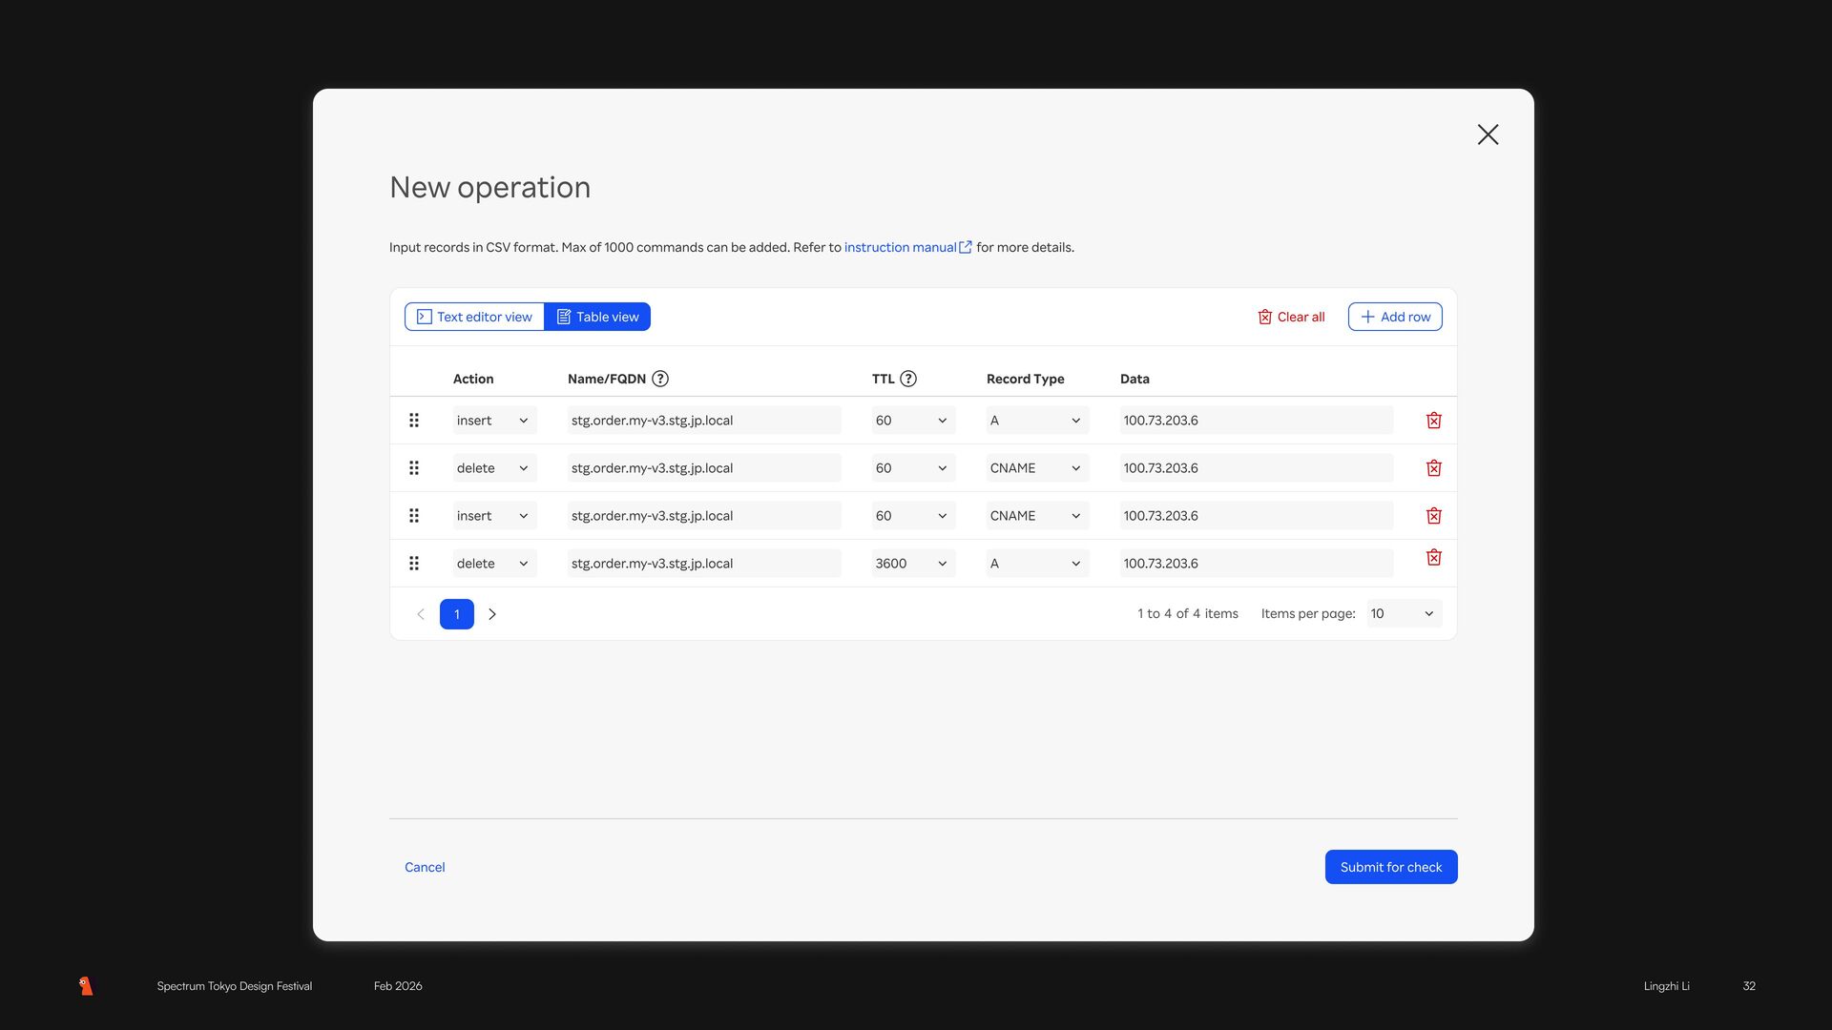Screen dimensions: 1832x1030
Task: Switch to Text editor view
Action: click(x=475, y=317)
